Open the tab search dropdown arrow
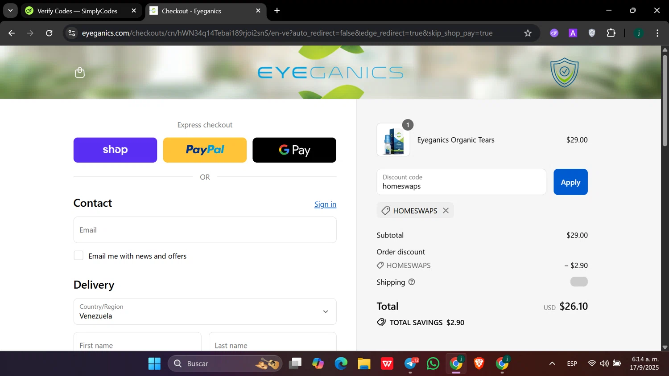The width and height of the screenshot is (669, 376). point(10,11)
